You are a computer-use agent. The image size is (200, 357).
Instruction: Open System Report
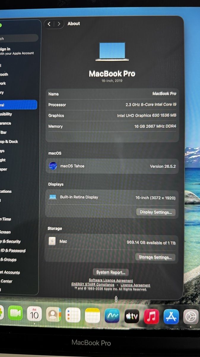point(111,272)
